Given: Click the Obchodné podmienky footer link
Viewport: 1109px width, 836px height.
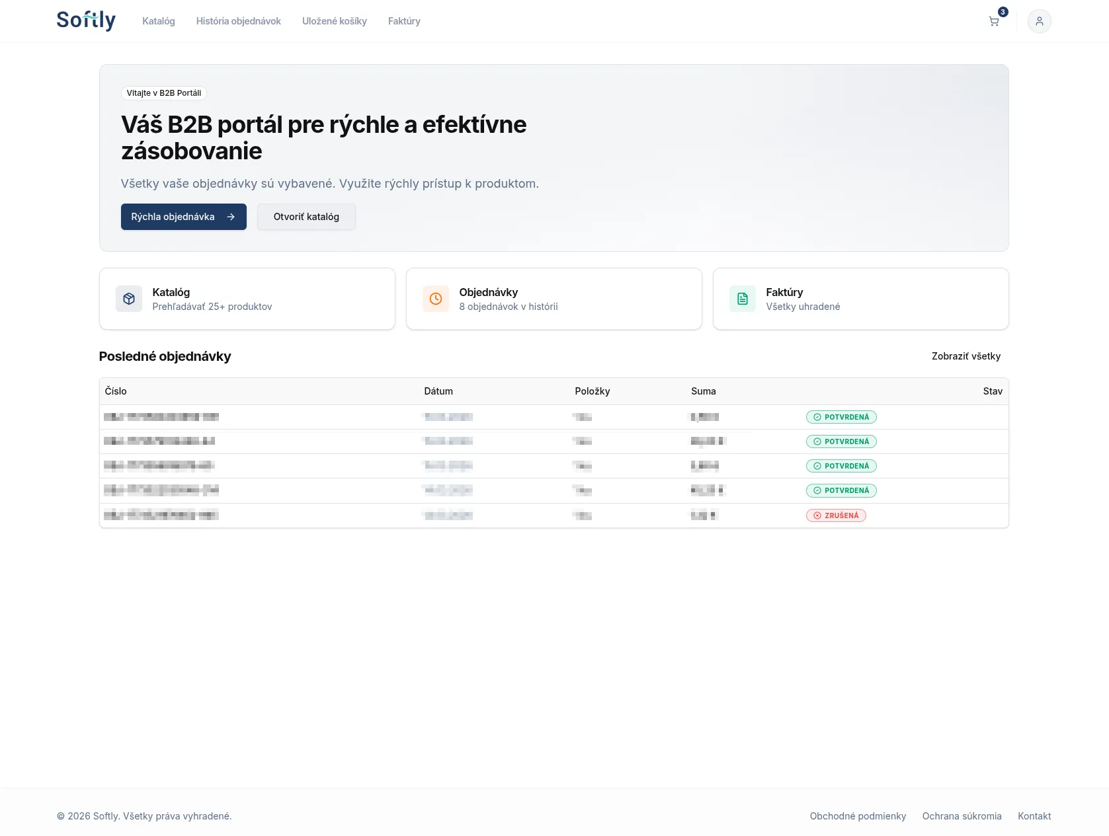Looking at the screenshot, I should 858,816.
